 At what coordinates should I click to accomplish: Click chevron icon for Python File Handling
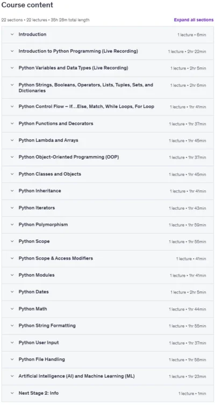(12, 359)
